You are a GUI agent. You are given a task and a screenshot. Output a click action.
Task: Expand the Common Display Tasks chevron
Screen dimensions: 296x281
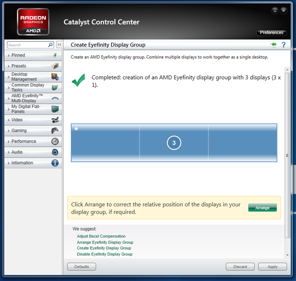[x=9, y=88]
